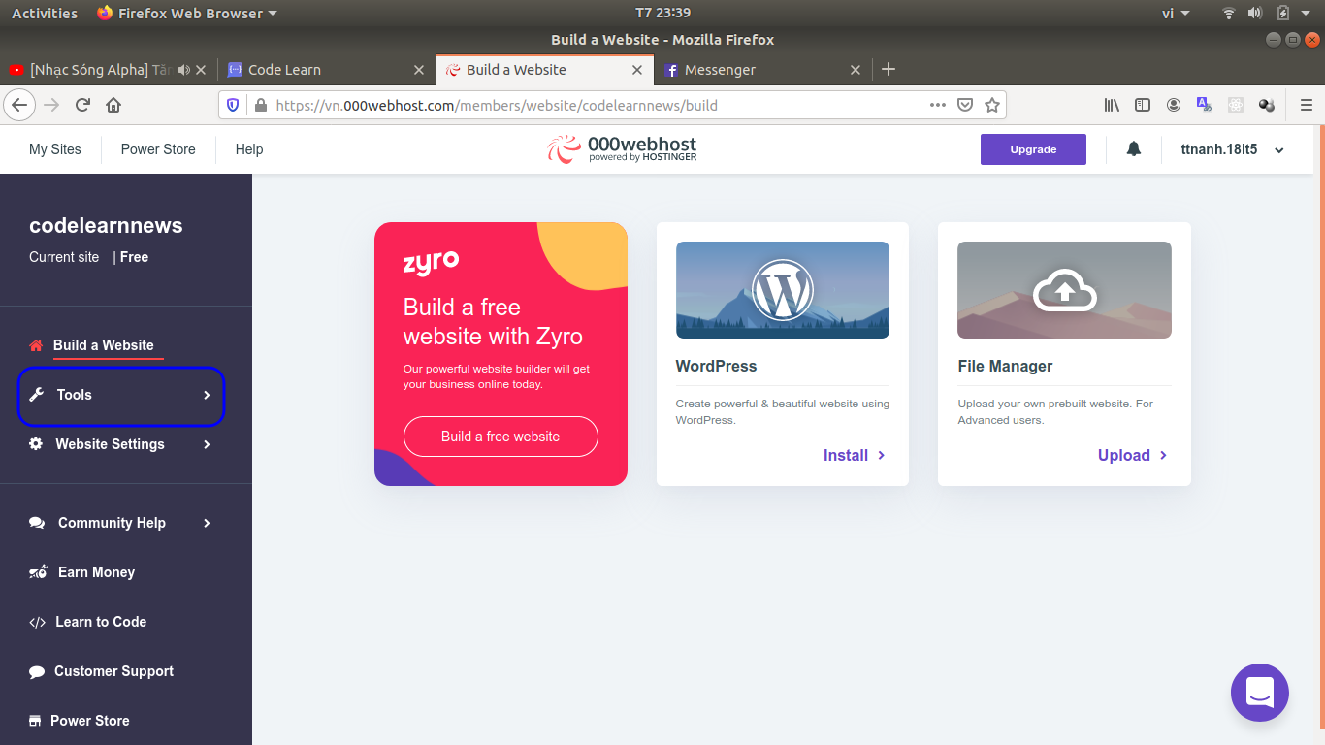The image size is (1325, 745).
Task: Select the Build a Website tab
Action: click(x=544, y=70)
